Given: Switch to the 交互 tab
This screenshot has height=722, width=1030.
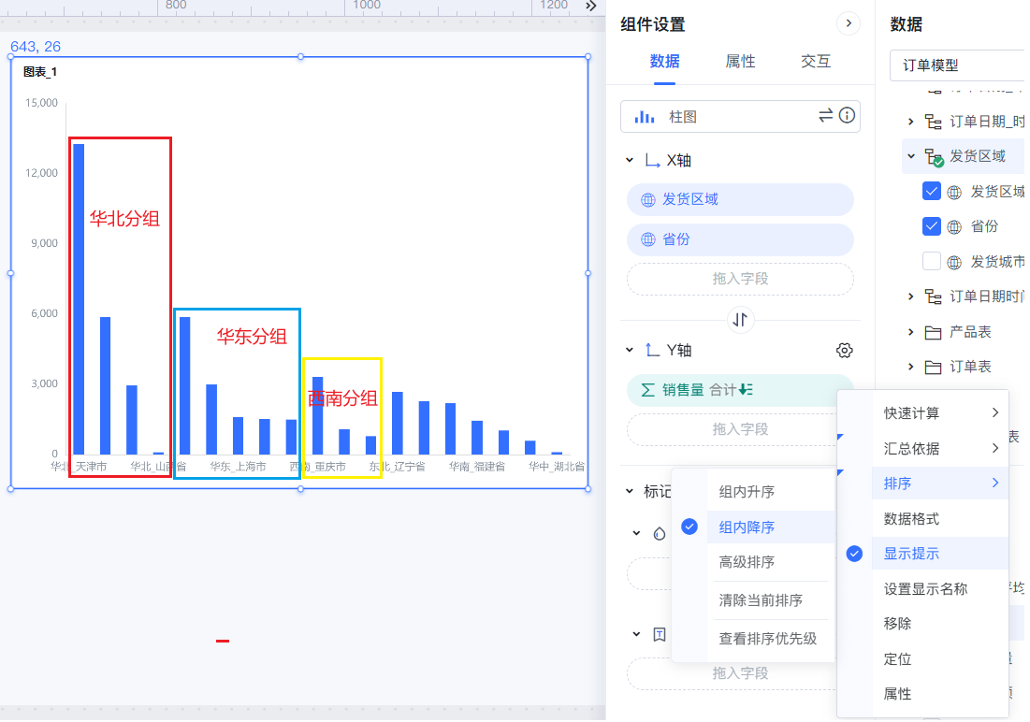Looking at the screenshot, I should [x=816, y=62].
